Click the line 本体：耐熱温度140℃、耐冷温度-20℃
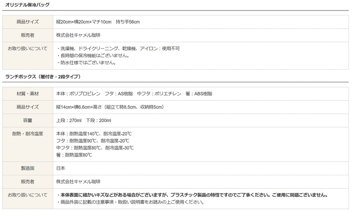This screenshot has height=211, width=352. click(x=94, y=134)
